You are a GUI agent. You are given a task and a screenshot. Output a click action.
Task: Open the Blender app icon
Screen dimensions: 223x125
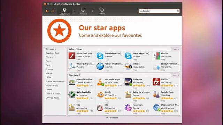point(100,95)
